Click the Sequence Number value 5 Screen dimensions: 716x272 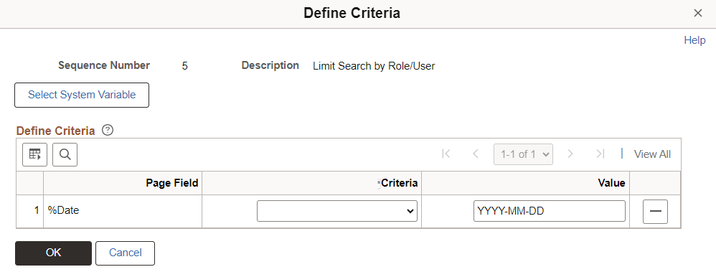coord(184,66)
